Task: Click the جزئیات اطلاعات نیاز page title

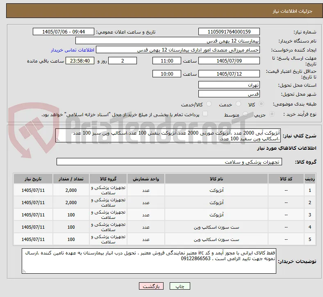Action: click(292, 11)
